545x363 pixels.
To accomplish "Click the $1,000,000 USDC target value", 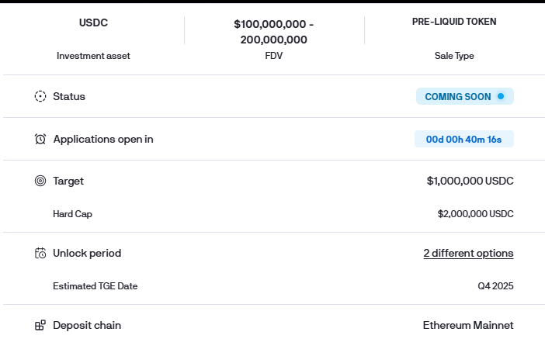I will (470, 181).
